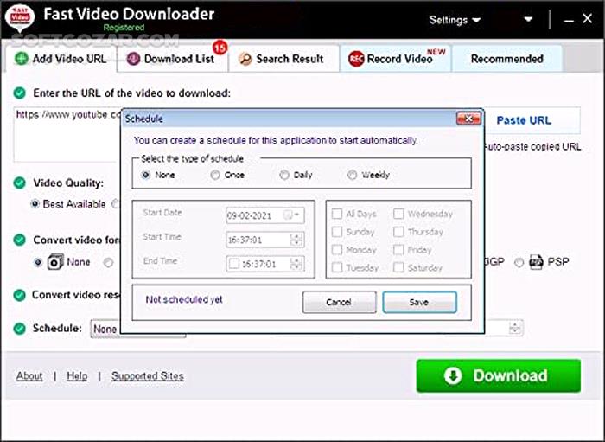Viewport: 605px width, 442px height.
Task: Switch to the Recommended tab
Action: point(507,59)
